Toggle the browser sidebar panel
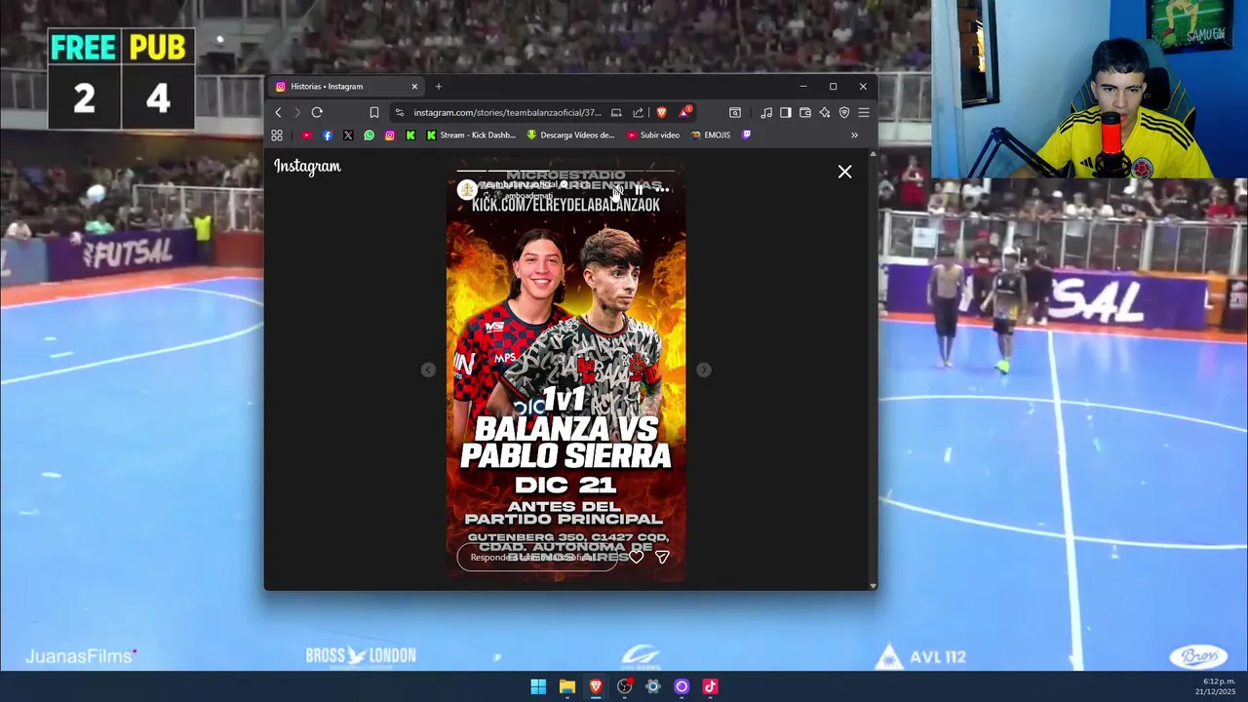1248x702 pixels. pyautogui.click(x=786, y=113)
